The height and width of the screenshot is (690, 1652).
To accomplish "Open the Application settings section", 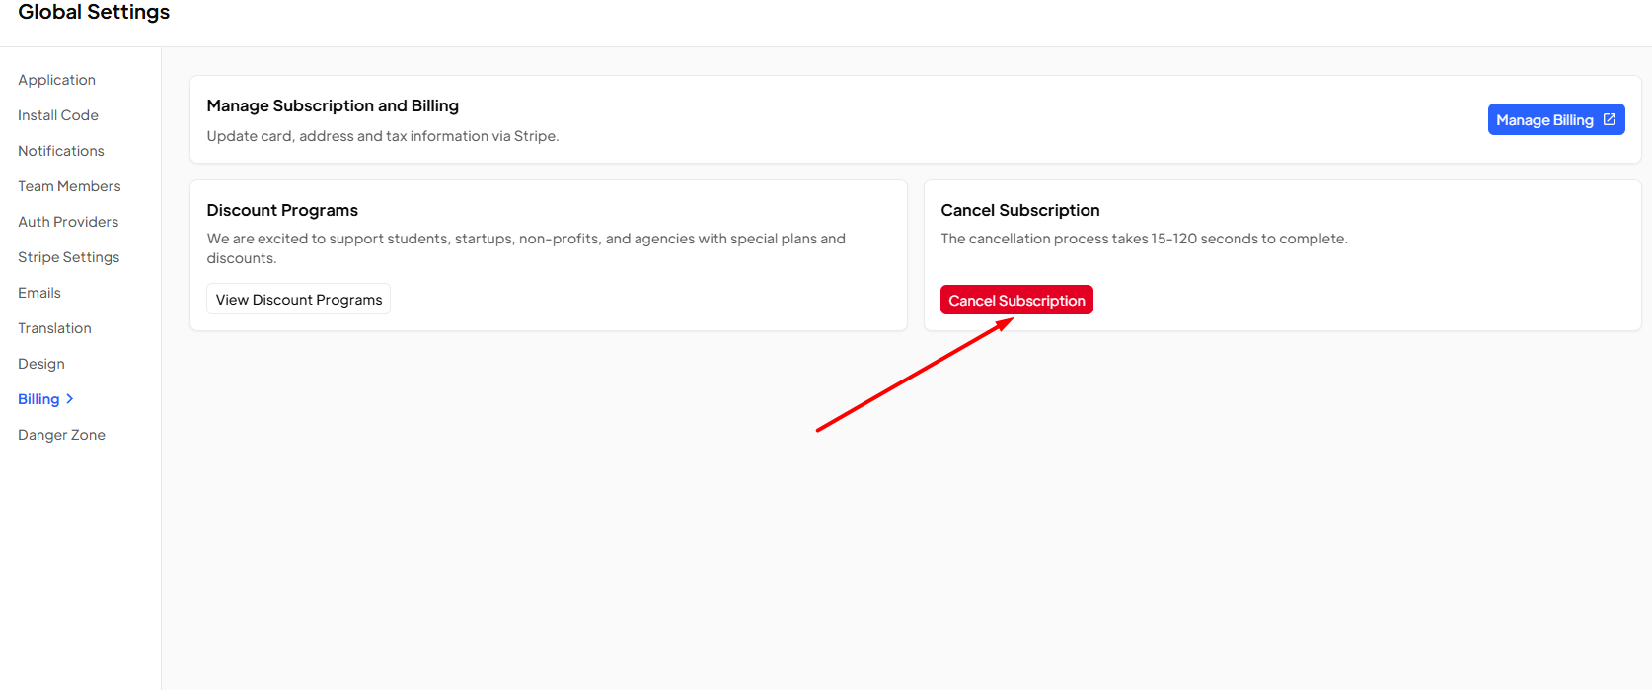I will pyautogui.click(x=56, y=80).
